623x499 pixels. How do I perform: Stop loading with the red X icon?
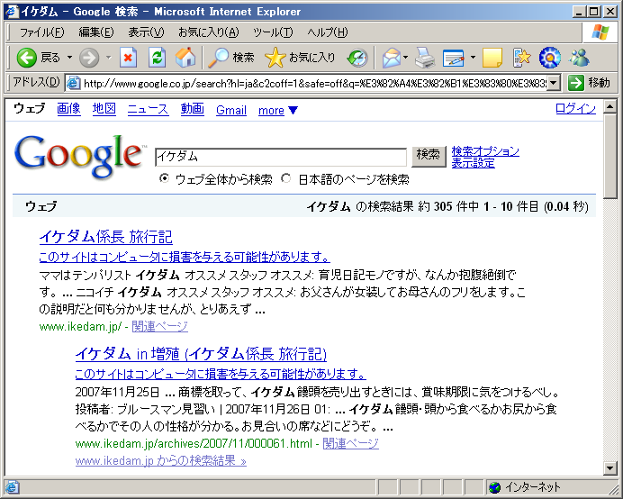coord(129,58)
